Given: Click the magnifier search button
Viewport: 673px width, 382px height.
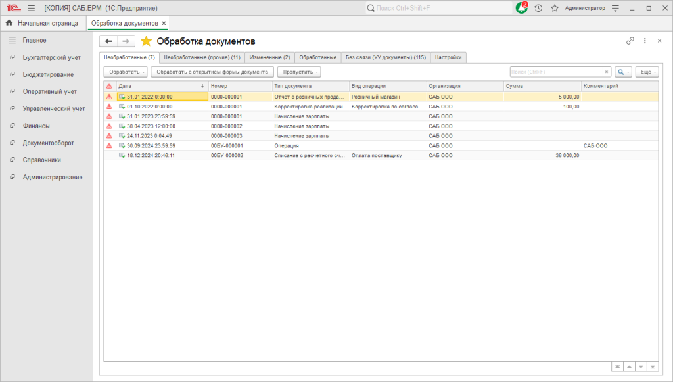Looking at the screenshot, I should coord(623,72).
